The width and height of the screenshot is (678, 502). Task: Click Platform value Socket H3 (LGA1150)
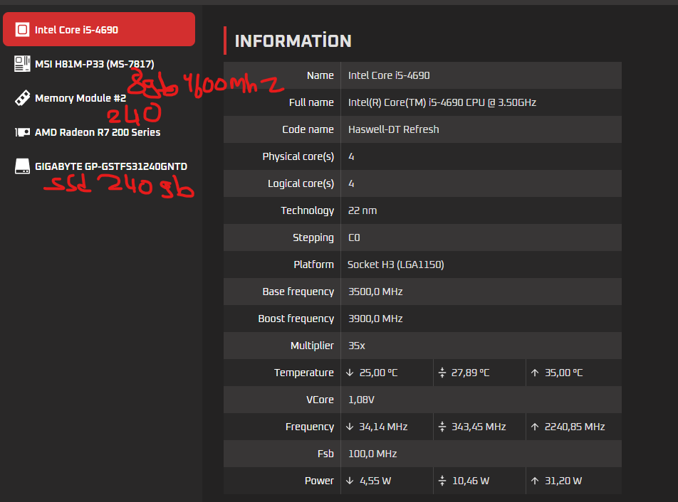tap(396, 265)
